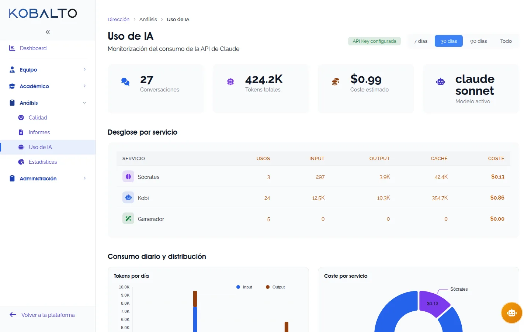The height and width of the screenshot is (332, 531).
Task: Click the back arrow icon beside Volver a la plataforma
Action: point(13,315)
